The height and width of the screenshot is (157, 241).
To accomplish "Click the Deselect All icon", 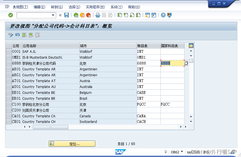I will tap(38, 35).
